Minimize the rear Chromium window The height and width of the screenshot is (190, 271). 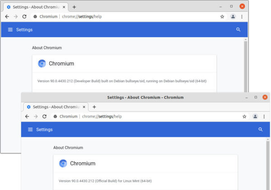pyautogui.click(x=220, y=7)
